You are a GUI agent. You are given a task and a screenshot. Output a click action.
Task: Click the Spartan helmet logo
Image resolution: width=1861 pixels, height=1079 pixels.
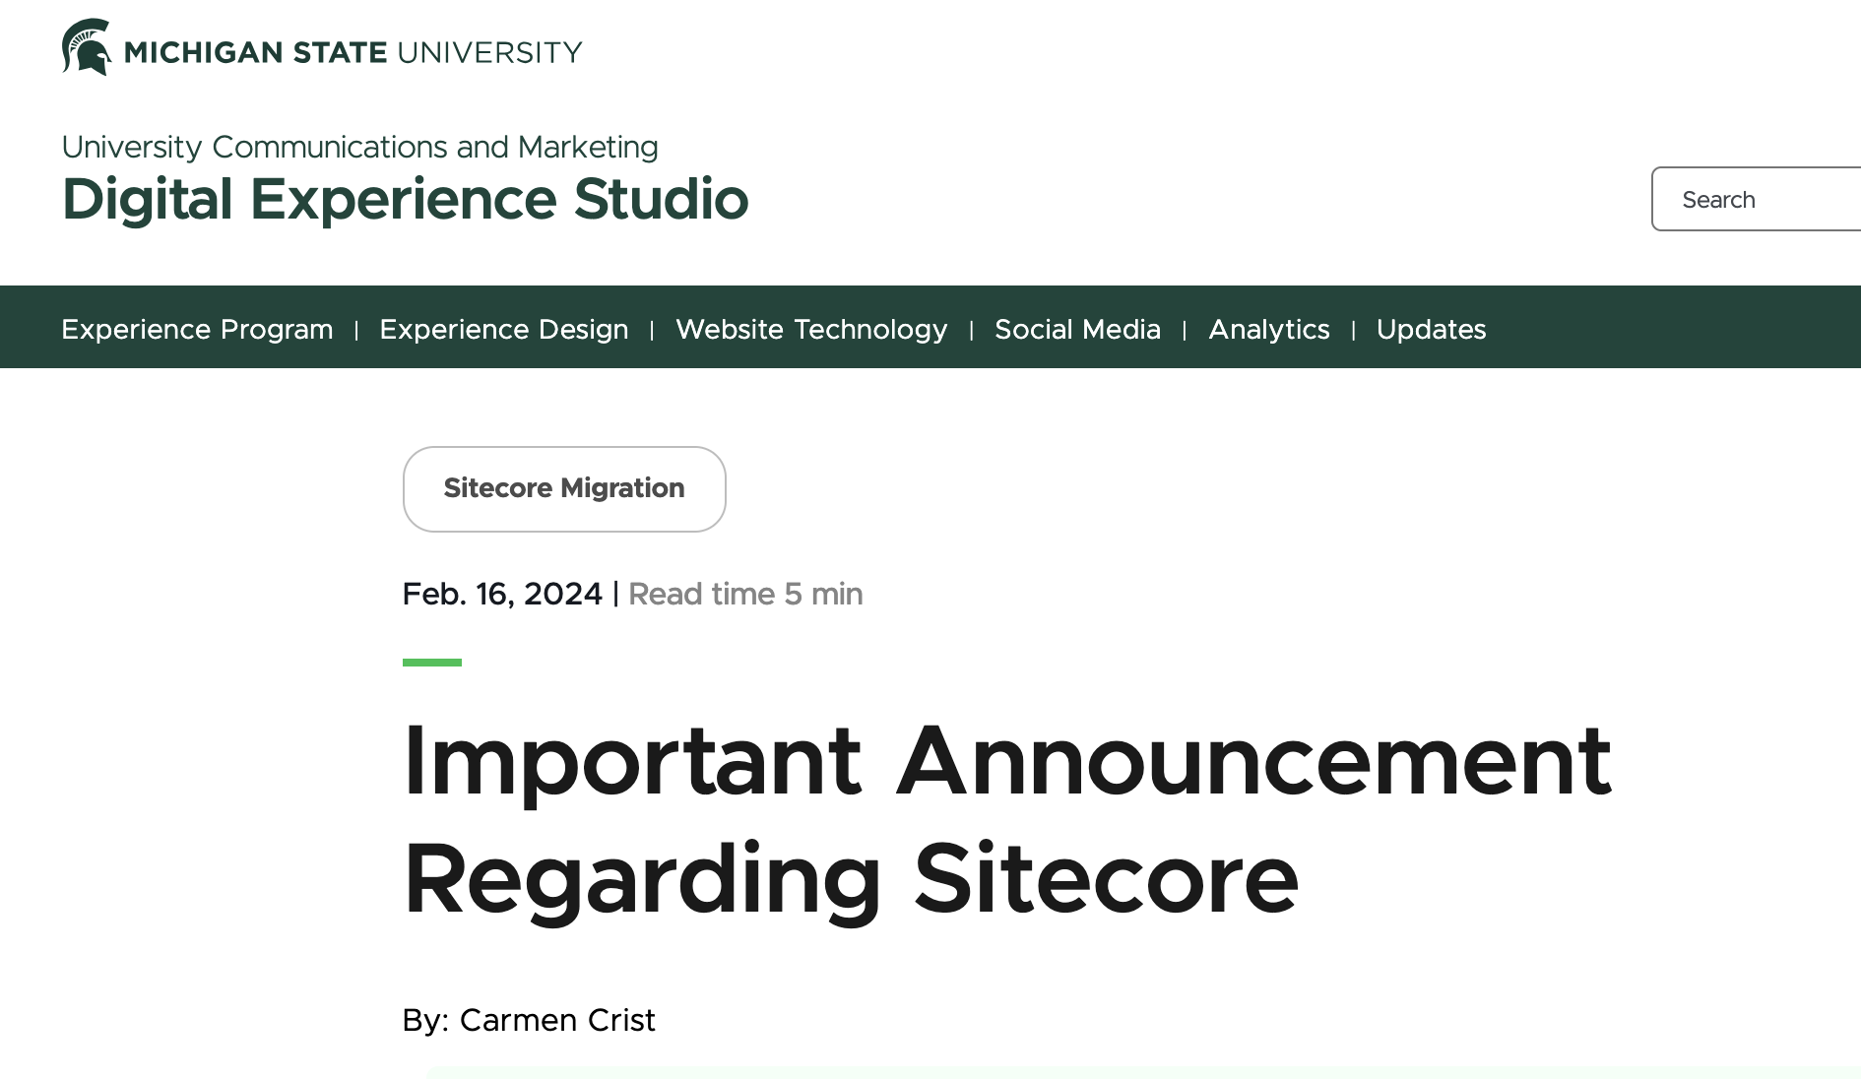pos(86,47)
